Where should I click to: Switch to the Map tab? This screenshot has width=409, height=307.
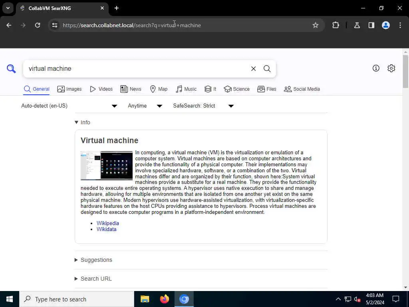point(159,89)
